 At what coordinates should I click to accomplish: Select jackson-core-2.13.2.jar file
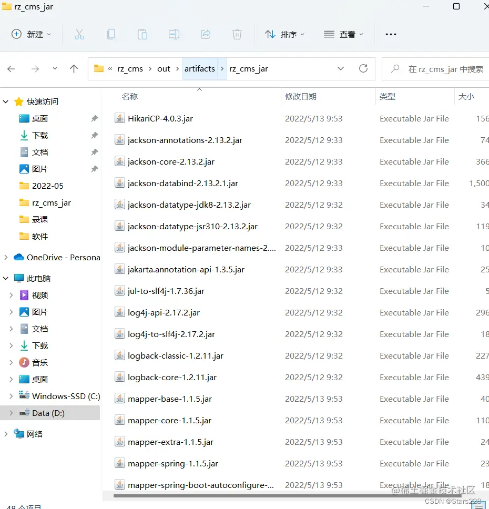pos(171,161)
